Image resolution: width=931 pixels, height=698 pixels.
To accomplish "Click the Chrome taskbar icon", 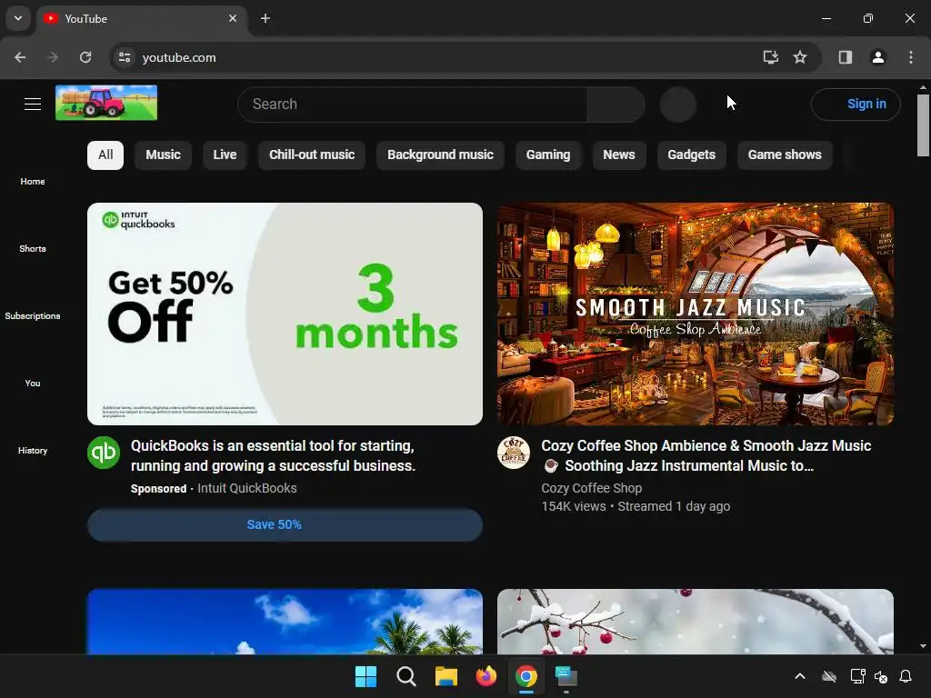I will [x=526, y=676].
